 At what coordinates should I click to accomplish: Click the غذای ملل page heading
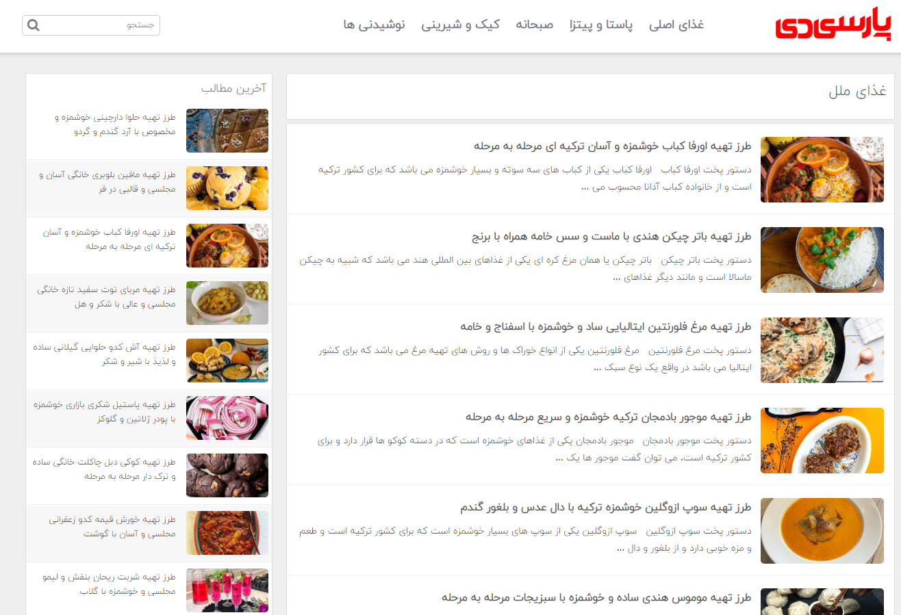[857, 91]
